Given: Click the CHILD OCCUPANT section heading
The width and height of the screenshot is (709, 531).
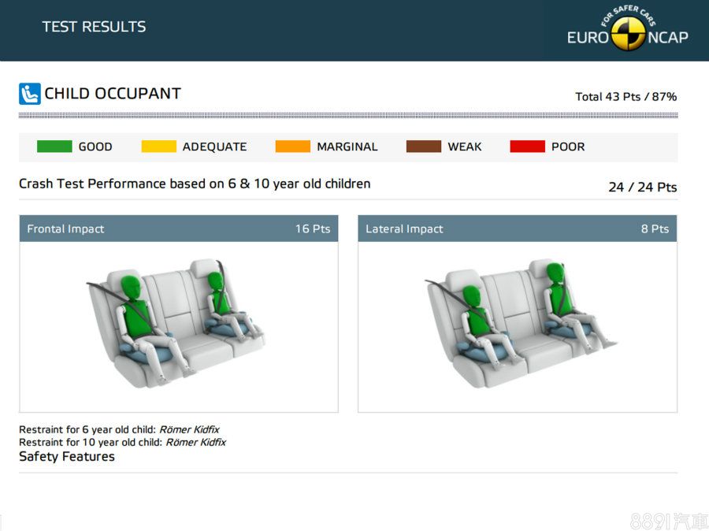Looking at the screenshot, I should click(x=113, y=94).
